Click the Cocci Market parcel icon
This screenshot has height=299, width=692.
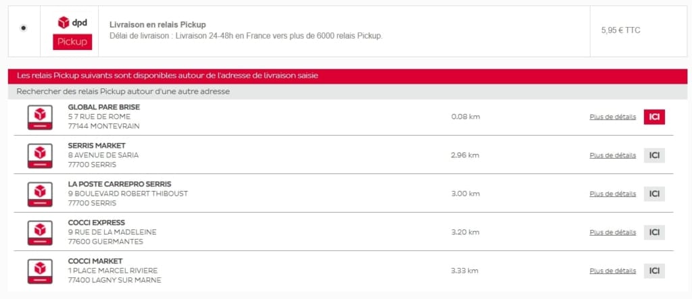40,271
